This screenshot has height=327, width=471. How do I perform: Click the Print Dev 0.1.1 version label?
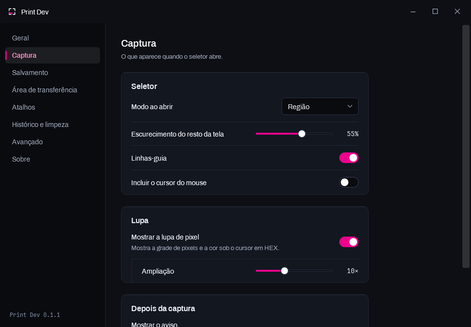[x=35, y=314]
